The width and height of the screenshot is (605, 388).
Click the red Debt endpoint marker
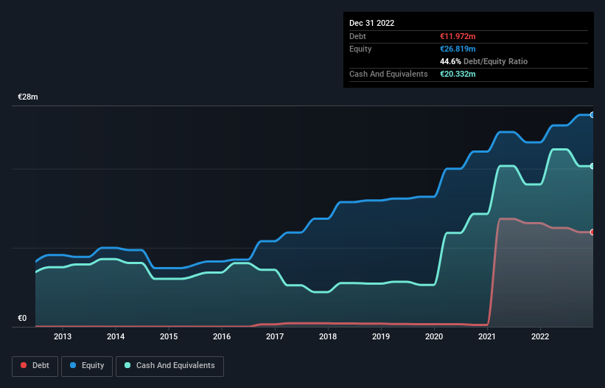click(592, 232)
